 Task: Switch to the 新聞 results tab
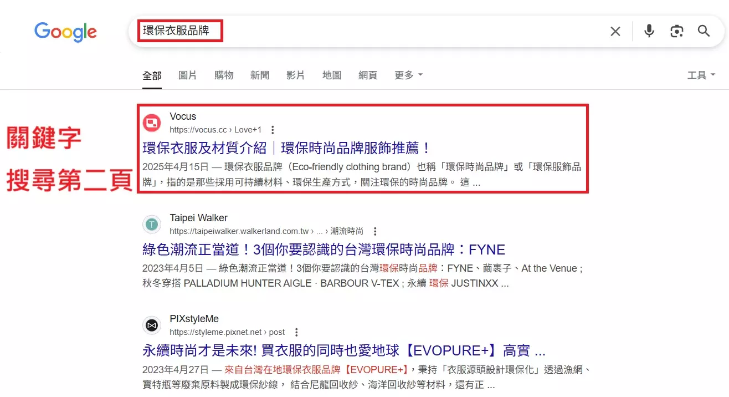260,75
